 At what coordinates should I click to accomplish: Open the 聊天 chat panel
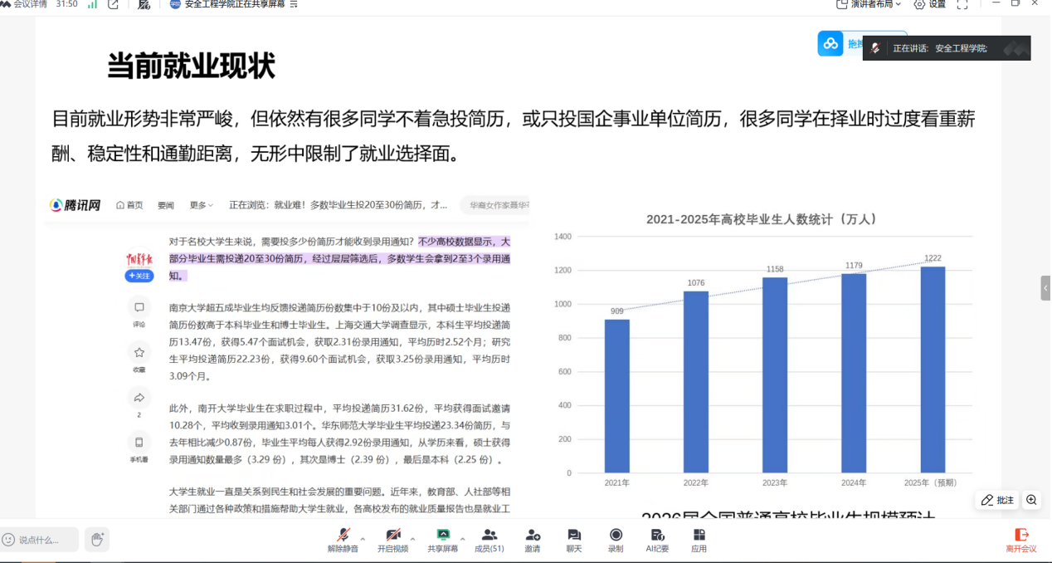[574, 540]
